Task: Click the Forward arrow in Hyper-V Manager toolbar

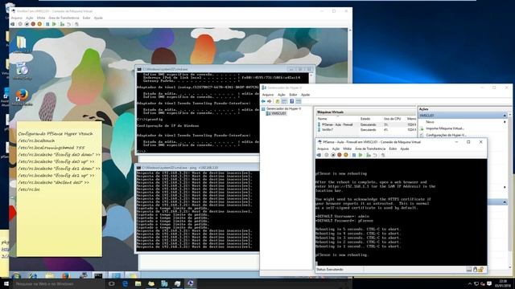Action: 270,101
